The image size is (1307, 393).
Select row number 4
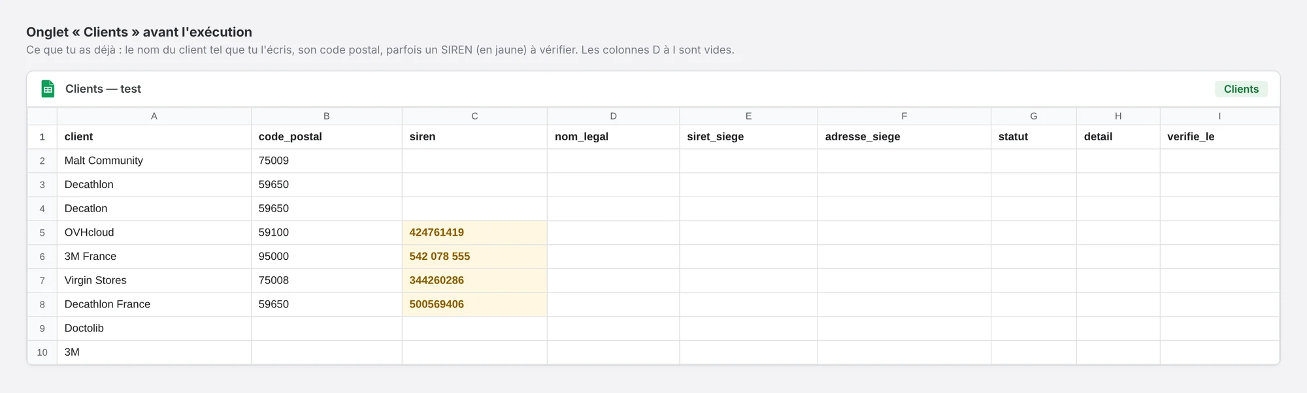pos(42,209)
